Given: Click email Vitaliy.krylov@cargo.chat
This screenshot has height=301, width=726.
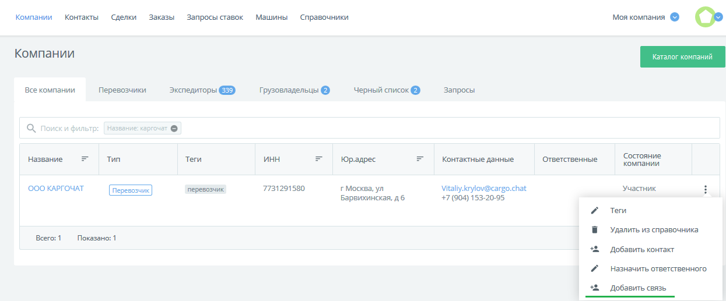Looking at the screenshot, I should (x=484, y=188).
